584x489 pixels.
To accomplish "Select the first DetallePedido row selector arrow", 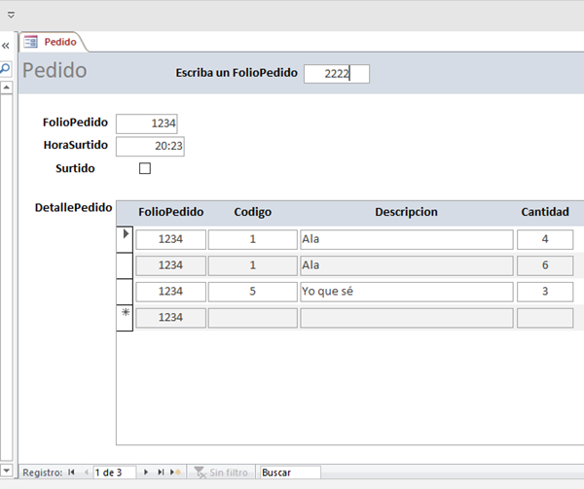I will [x=125, y=236].
